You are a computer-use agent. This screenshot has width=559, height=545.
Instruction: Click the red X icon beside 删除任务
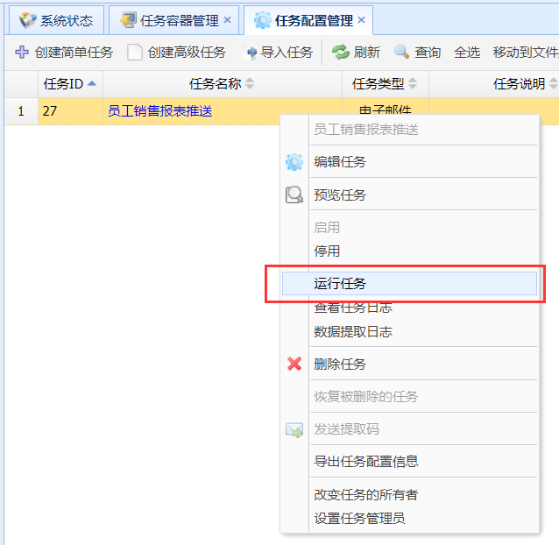(294, 364)
